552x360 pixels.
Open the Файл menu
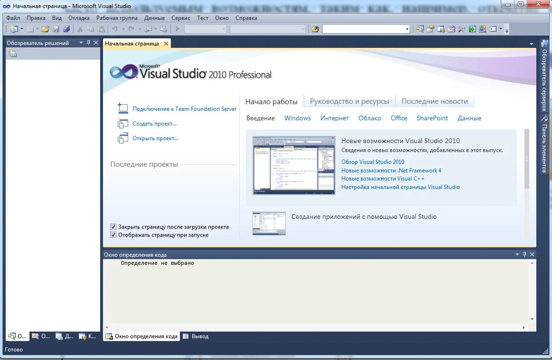[13, 18]
